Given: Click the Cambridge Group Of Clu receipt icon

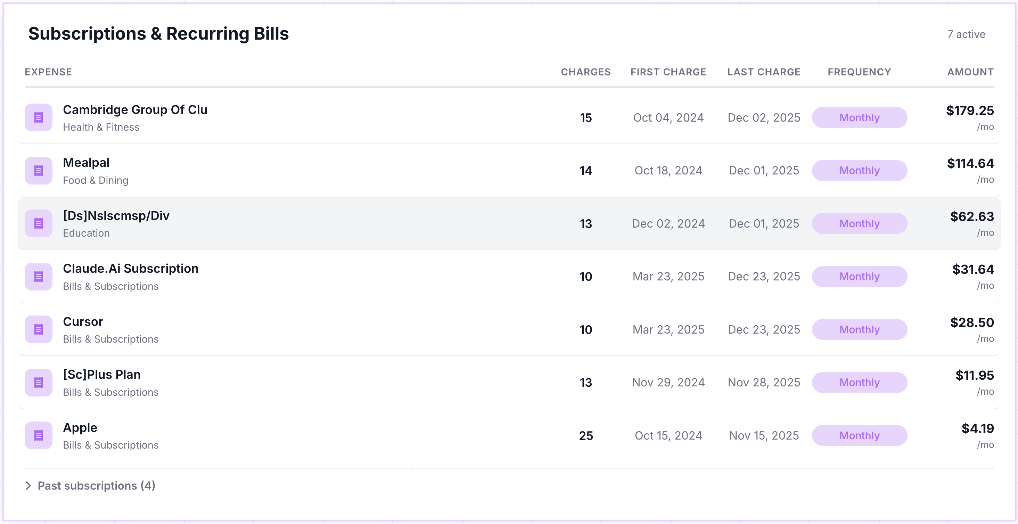Looking at the screenshot, I should pos(38,117).
